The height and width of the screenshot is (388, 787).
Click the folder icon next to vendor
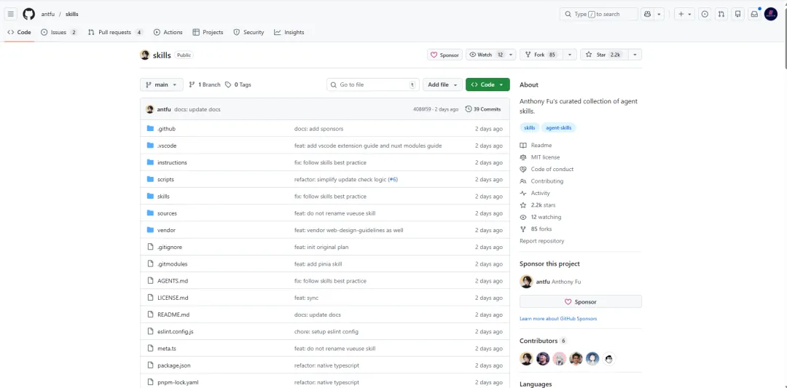[150, 230]
